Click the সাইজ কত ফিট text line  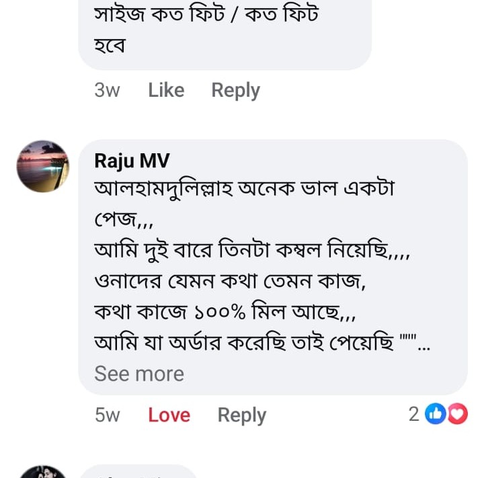206,15
